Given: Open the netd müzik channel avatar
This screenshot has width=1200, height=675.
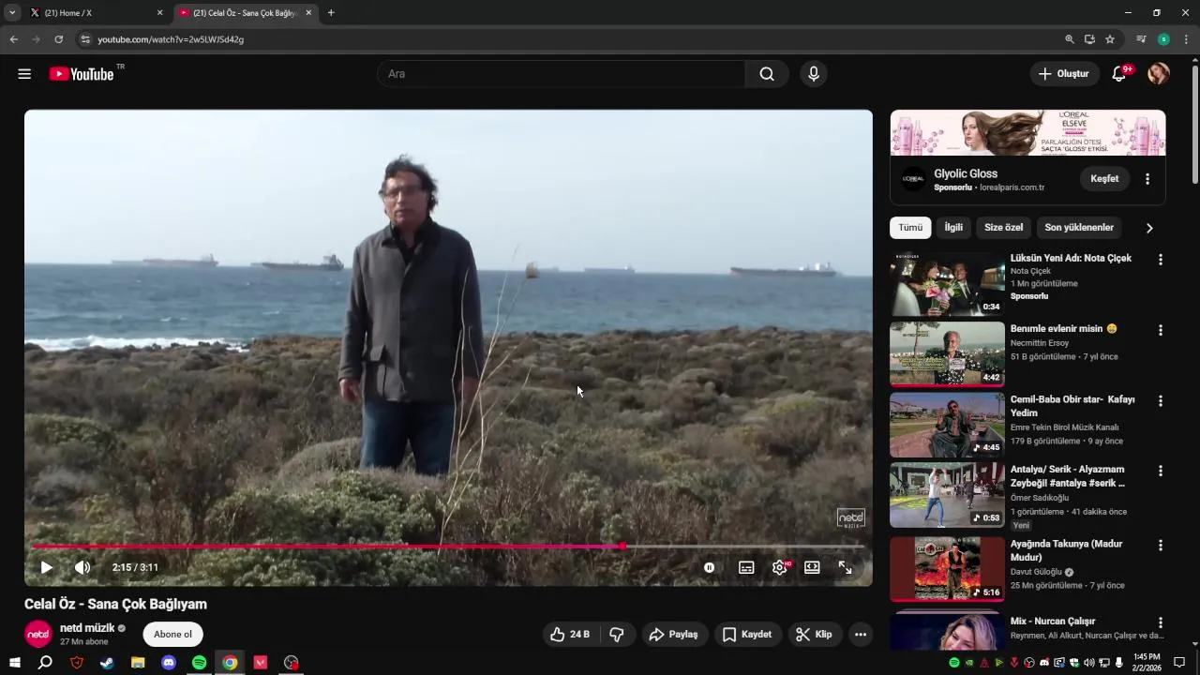Looking at the screenshot, I should [x=38, y=635].
